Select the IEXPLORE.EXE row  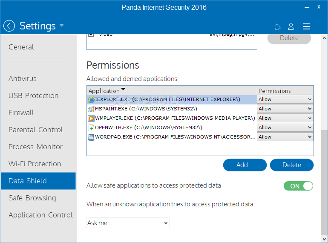pos(172,99)
